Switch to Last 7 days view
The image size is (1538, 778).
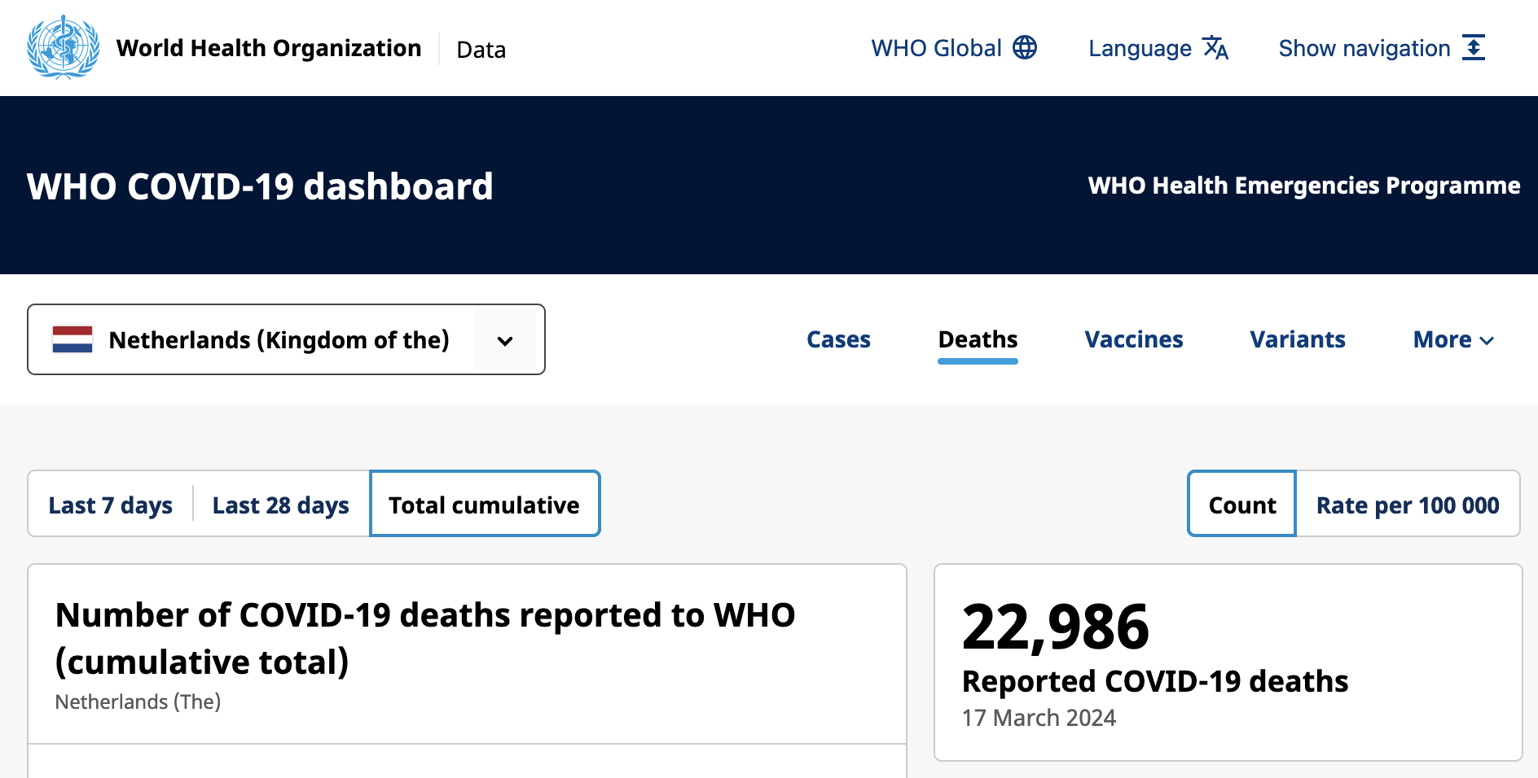(111, 505)
